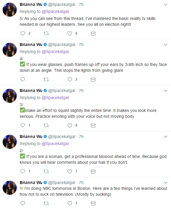
Task: Retweet the 5/ reality tv skills tweet
Action: tap(46, 33)
